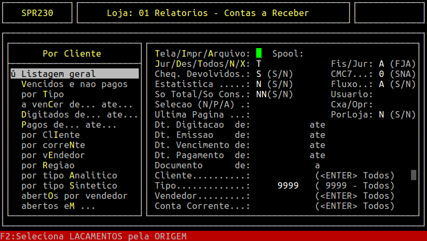Toggle 'Cheq. Devolvidos' S/N value
Image resolution: width=427 pixels, height=241 pixels.
(259, 74)
